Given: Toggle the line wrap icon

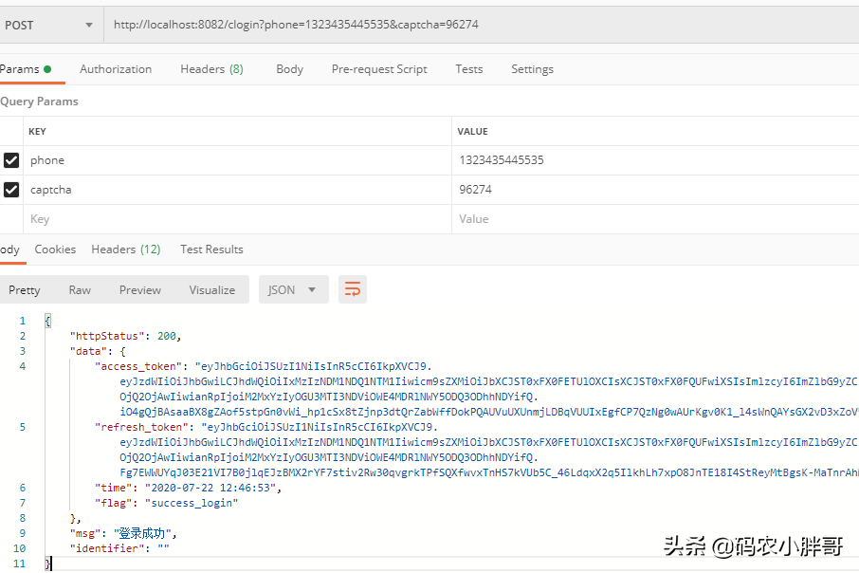Looking at the screenshot, I should tap(353, 289).
